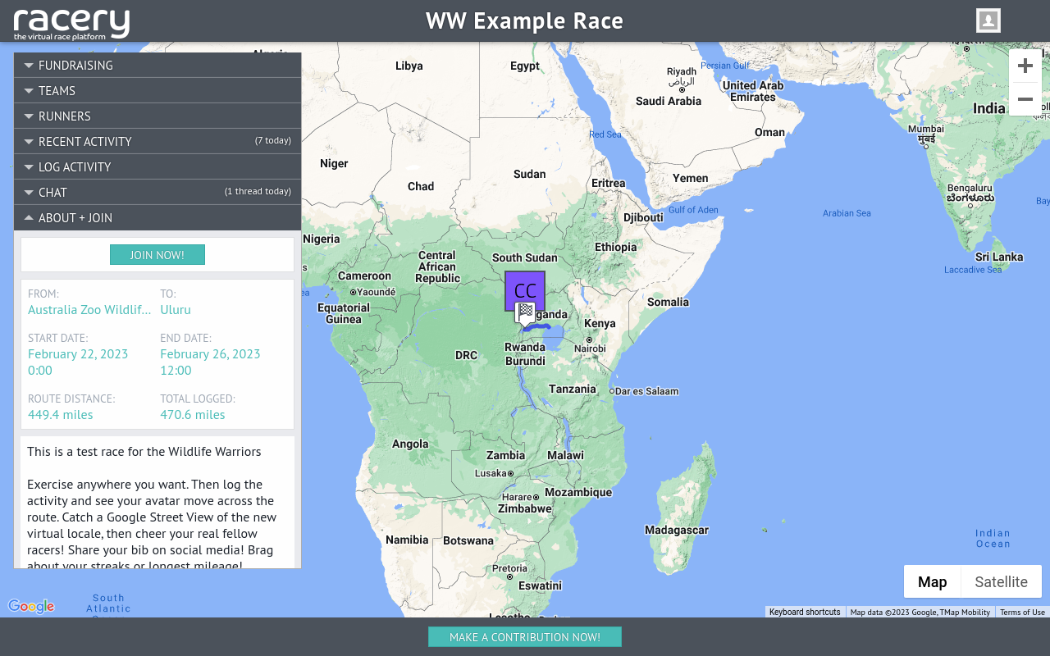1050x656 pixels.
Task: Zoom out using the minus icon
Action: click(1025, 99)
